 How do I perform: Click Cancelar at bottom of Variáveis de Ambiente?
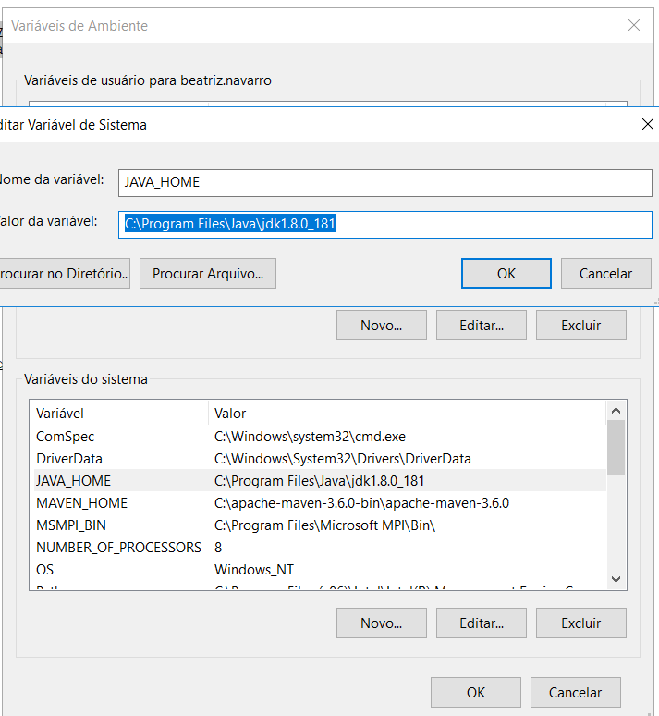coord(576,693)
